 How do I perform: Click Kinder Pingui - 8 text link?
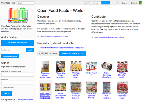pos(91,74)
